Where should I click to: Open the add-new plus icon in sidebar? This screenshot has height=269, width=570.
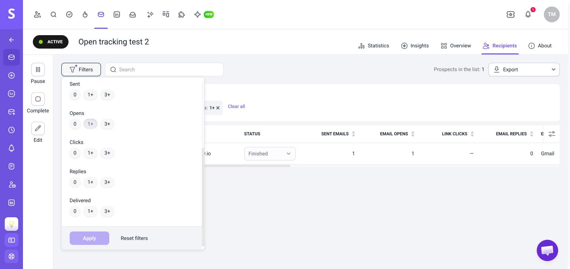pyautogui.click(x=11, y=75)
